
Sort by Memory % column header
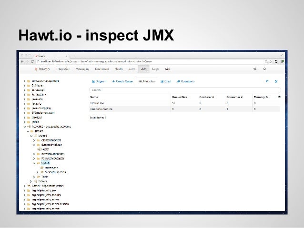pos(261,97)
